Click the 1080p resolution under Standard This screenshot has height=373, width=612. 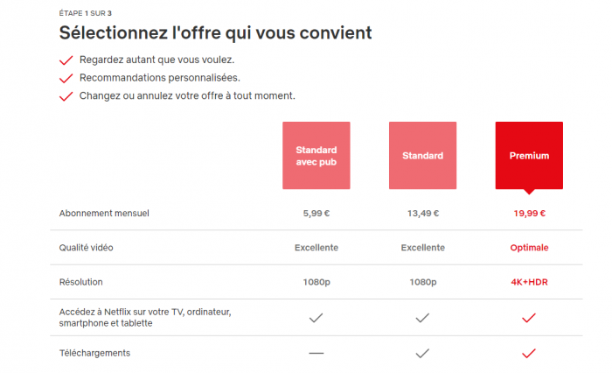422,282
